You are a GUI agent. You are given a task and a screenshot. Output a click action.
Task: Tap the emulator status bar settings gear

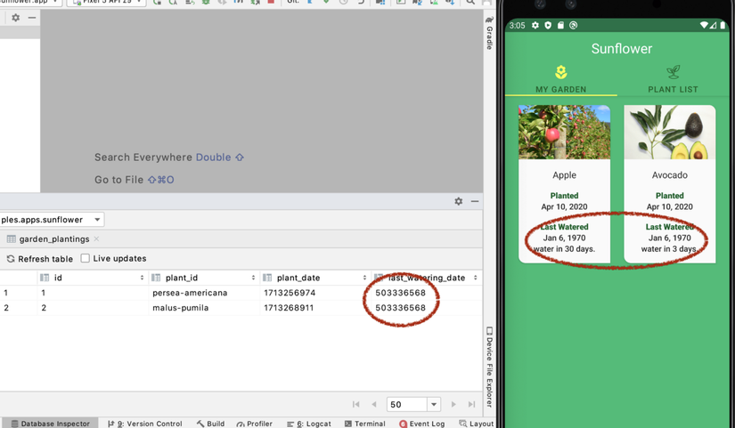pos(535,25)
